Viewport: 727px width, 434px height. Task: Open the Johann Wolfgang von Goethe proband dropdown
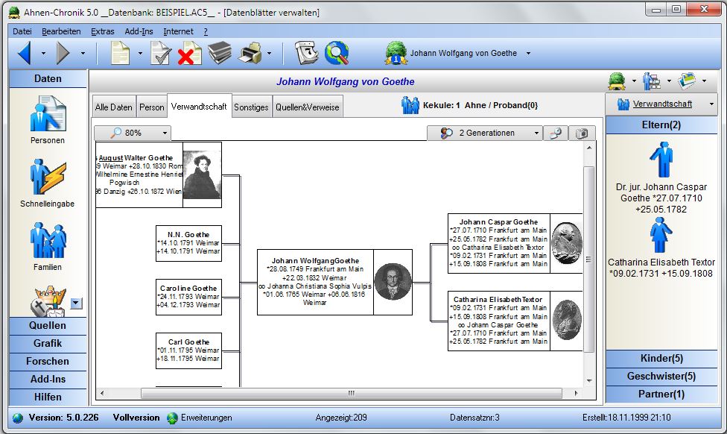[x=529, y=54]
